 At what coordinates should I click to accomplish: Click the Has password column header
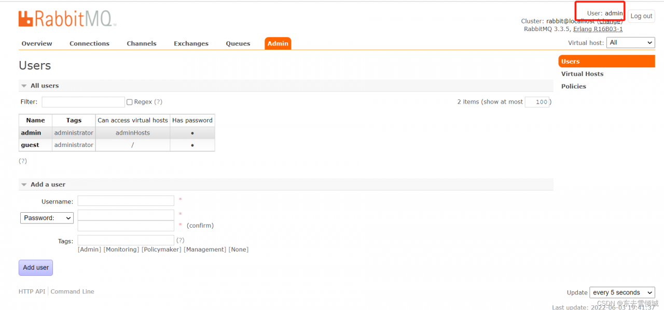pyautogui.click(x=192, y=120)
